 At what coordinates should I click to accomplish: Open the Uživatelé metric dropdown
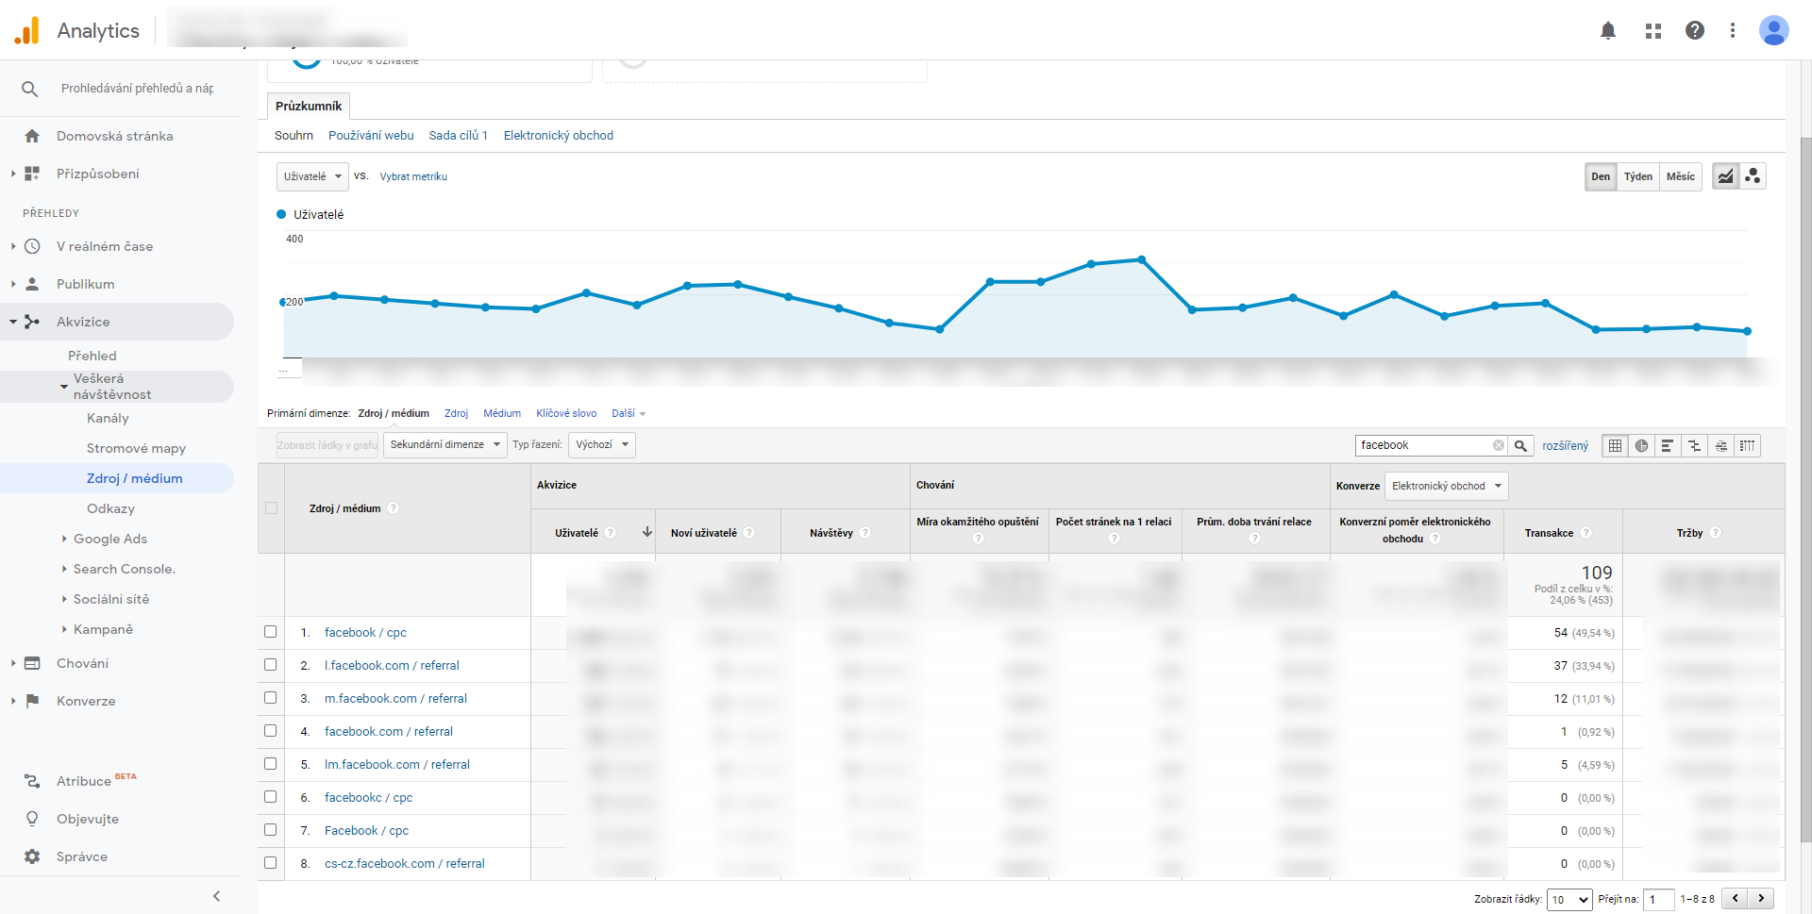click(312, 176)
